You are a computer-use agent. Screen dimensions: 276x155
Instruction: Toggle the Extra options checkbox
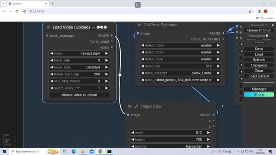click(267, 35)
